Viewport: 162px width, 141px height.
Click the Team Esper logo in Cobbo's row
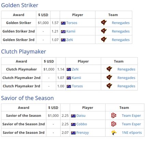(114, 124)
